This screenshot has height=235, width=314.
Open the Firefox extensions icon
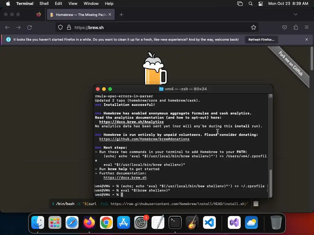(296, 27)
